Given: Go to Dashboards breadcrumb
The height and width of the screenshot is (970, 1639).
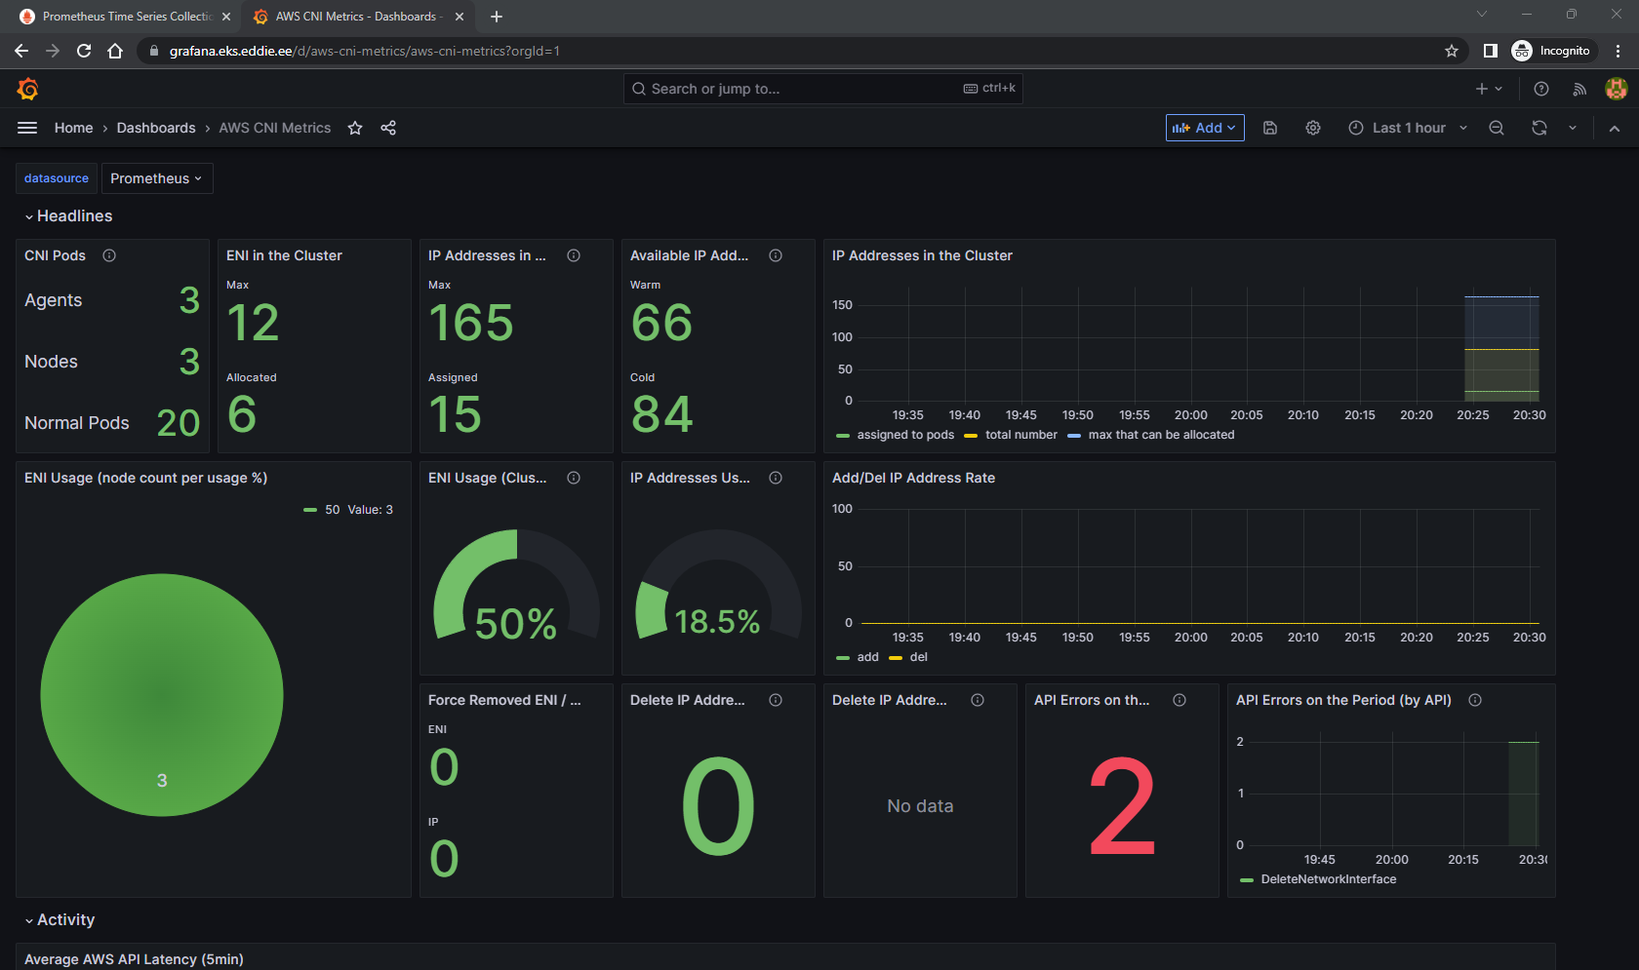Looking at the screenshot, I should point(156,128).
